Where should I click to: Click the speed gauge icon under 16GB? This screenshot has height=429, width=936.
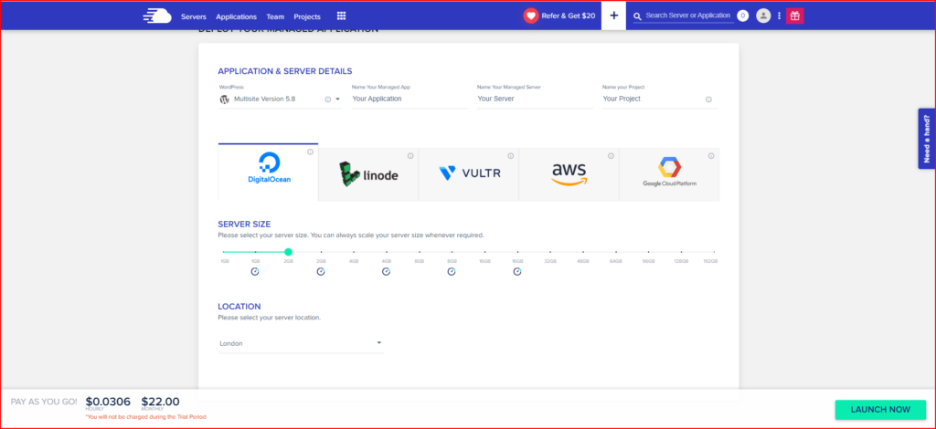[x=517, y=272]
